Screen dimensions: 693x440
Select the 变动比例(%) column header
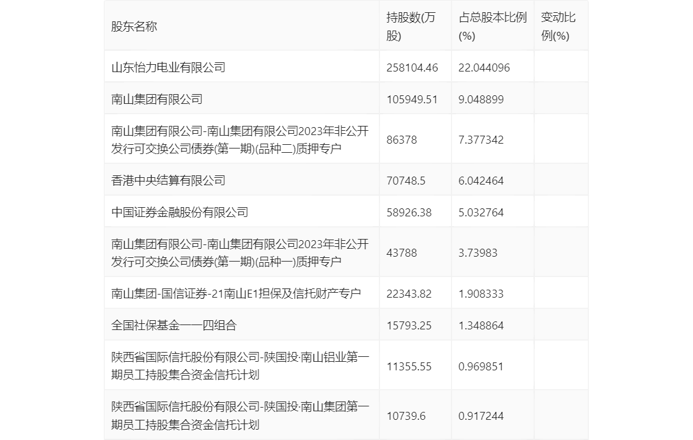tap(558, 26)
